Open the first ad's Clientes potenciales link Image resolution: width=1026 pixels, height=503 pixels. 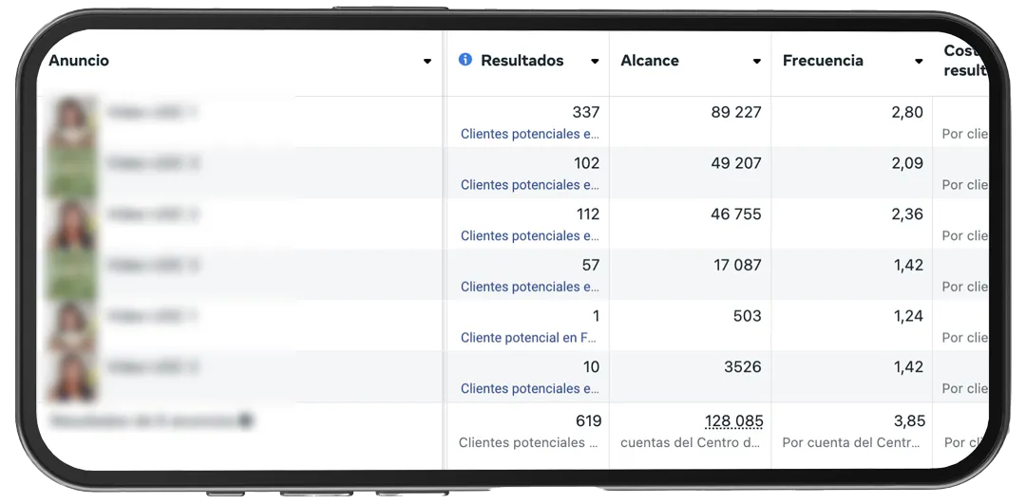(x=530, y=134)
